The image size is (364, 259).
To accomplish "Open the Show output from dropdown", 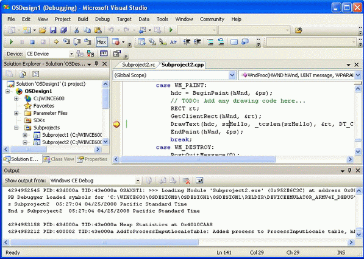I will click(138, 181).
